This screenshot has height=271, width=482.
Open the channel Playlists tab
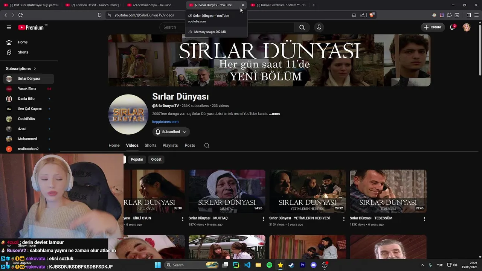170,146
